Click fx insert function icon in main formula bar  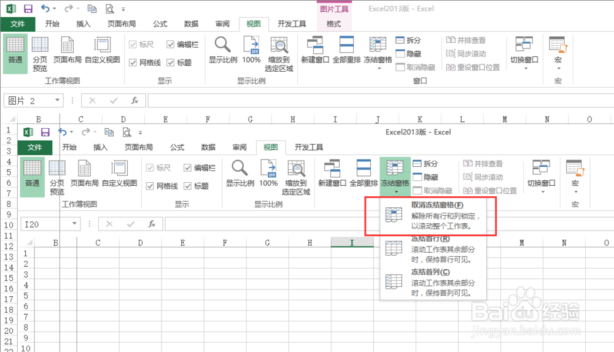pyautogui.click(x=134, y=101)
